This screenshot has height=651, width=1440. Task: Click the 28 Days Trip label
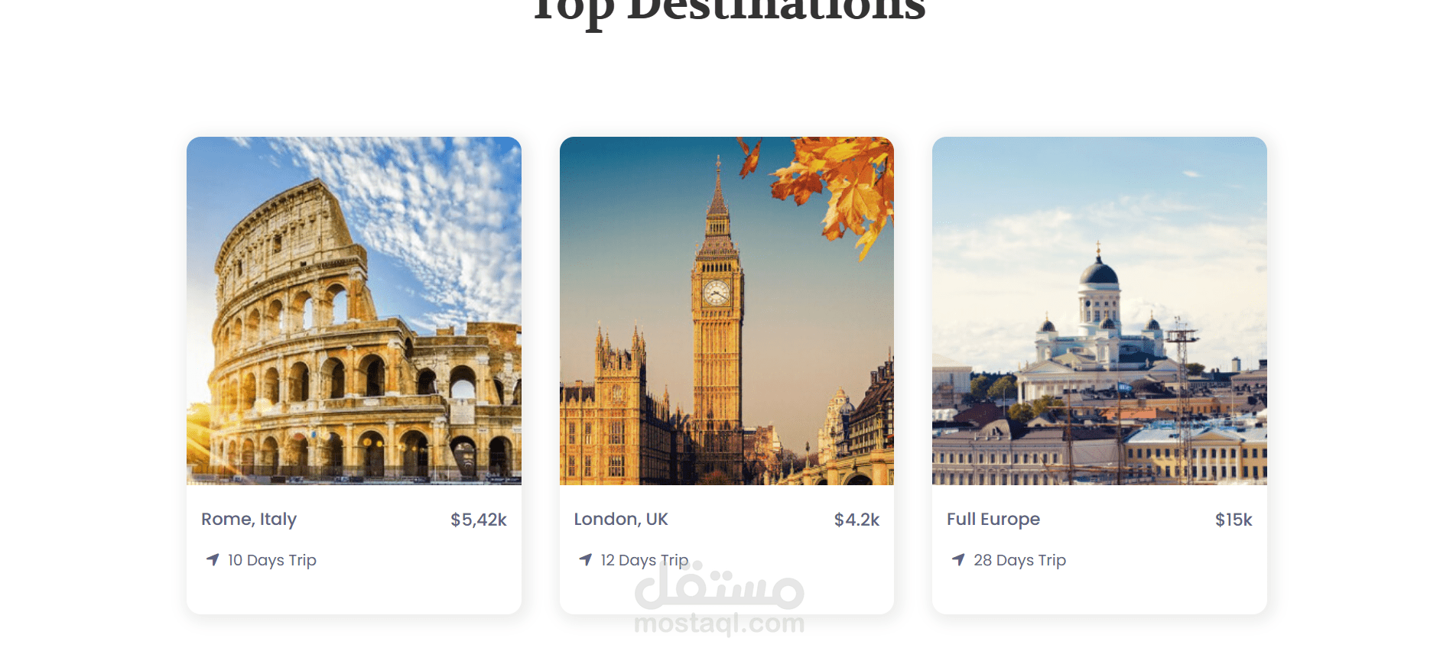pos(1019,560)
